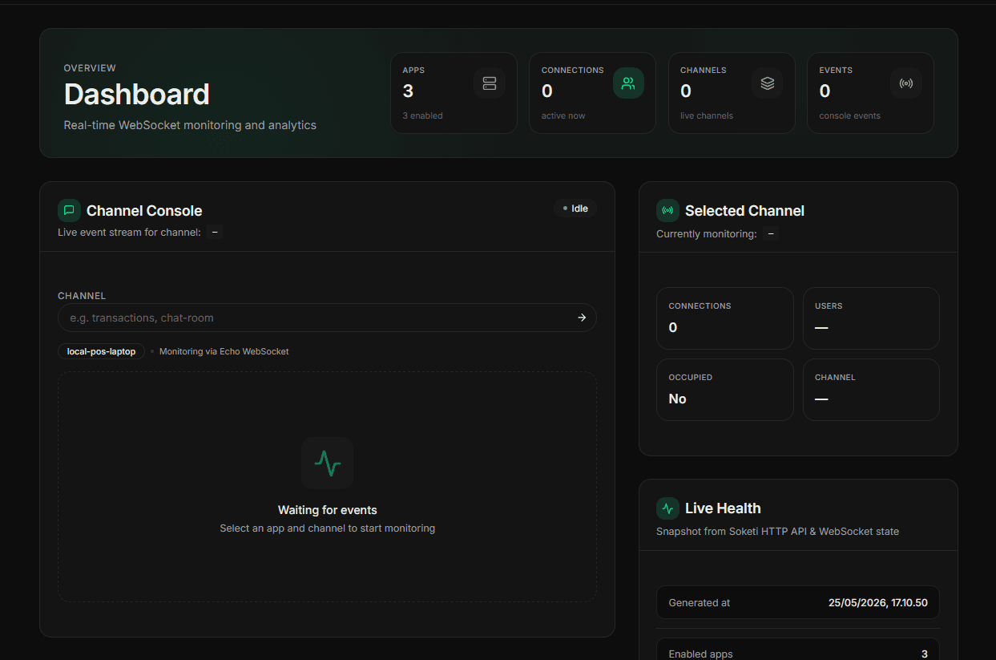Viewport: 996px width, 660px height.
Task: Click the large pulse icon above Waiting for events
Action: 327,463
